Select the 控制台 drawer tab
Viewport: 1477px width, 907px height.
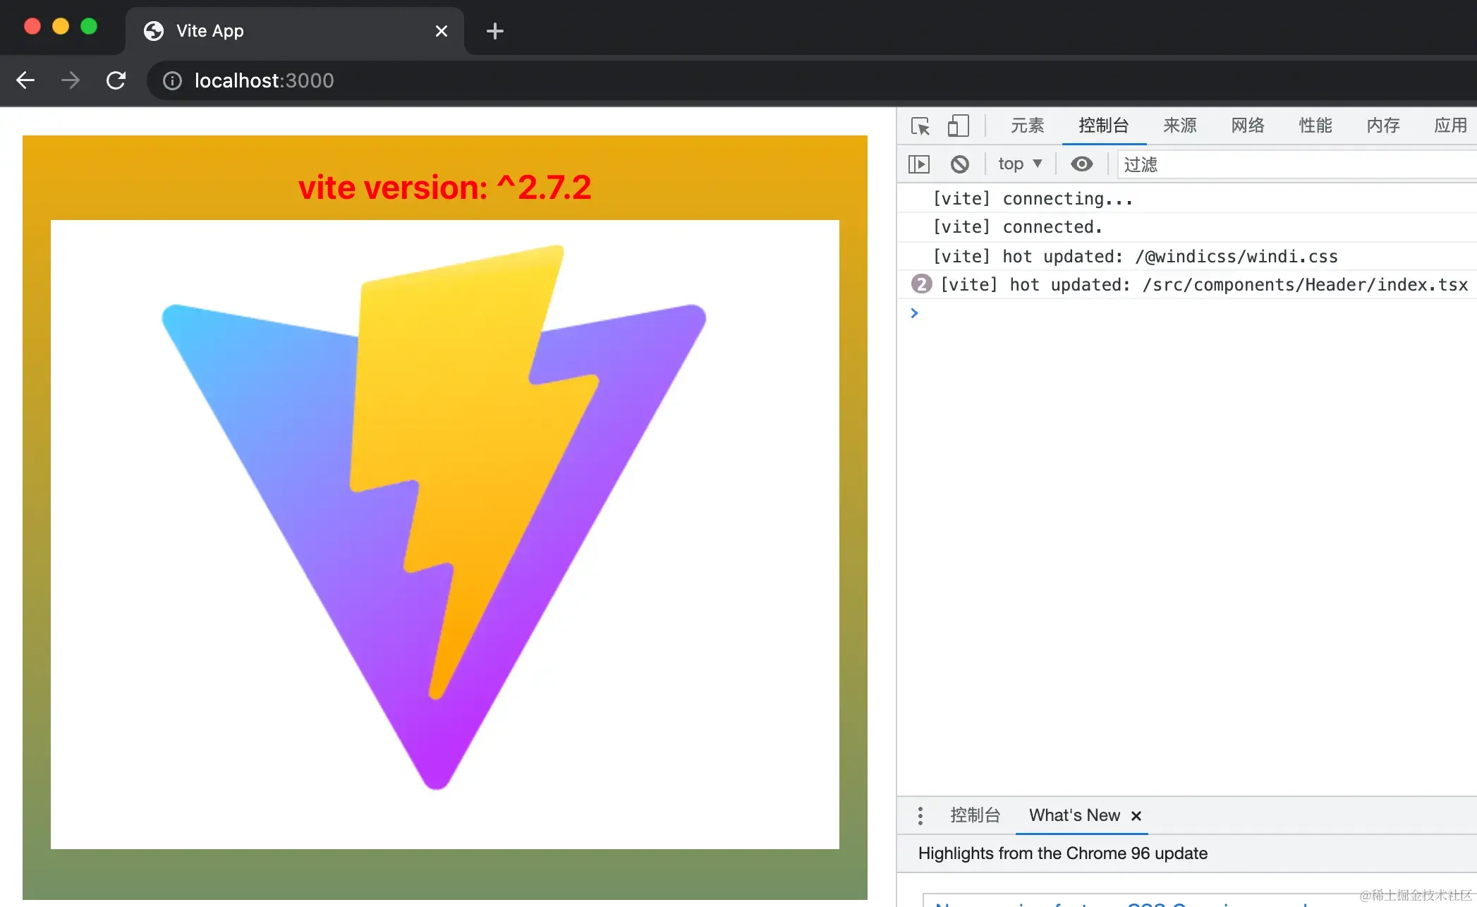[x=975, y=816]
